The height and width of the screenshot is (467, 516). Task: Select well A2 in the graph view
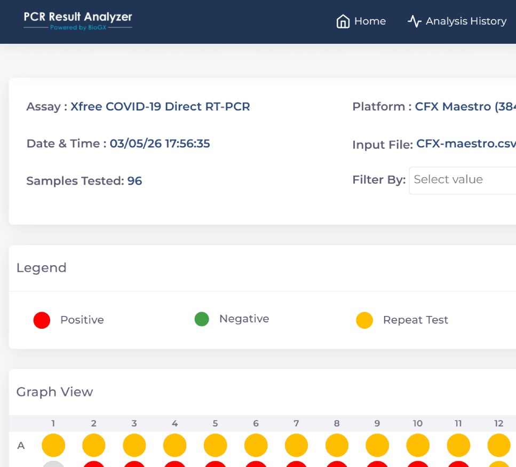pyautogui.click(x=94, y=445)
